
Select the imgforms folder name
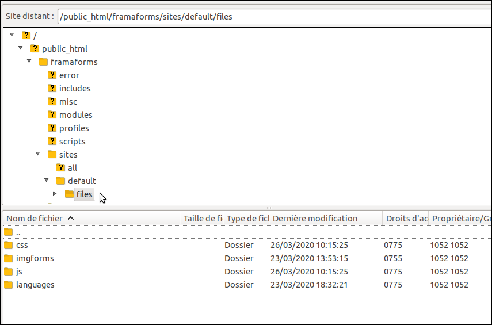coord(35,258)
